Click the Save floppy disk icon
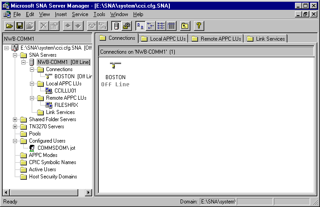Image resolution: width=320 pixels, height=207 pixels. pyautogui.click(x=20, y=26)
